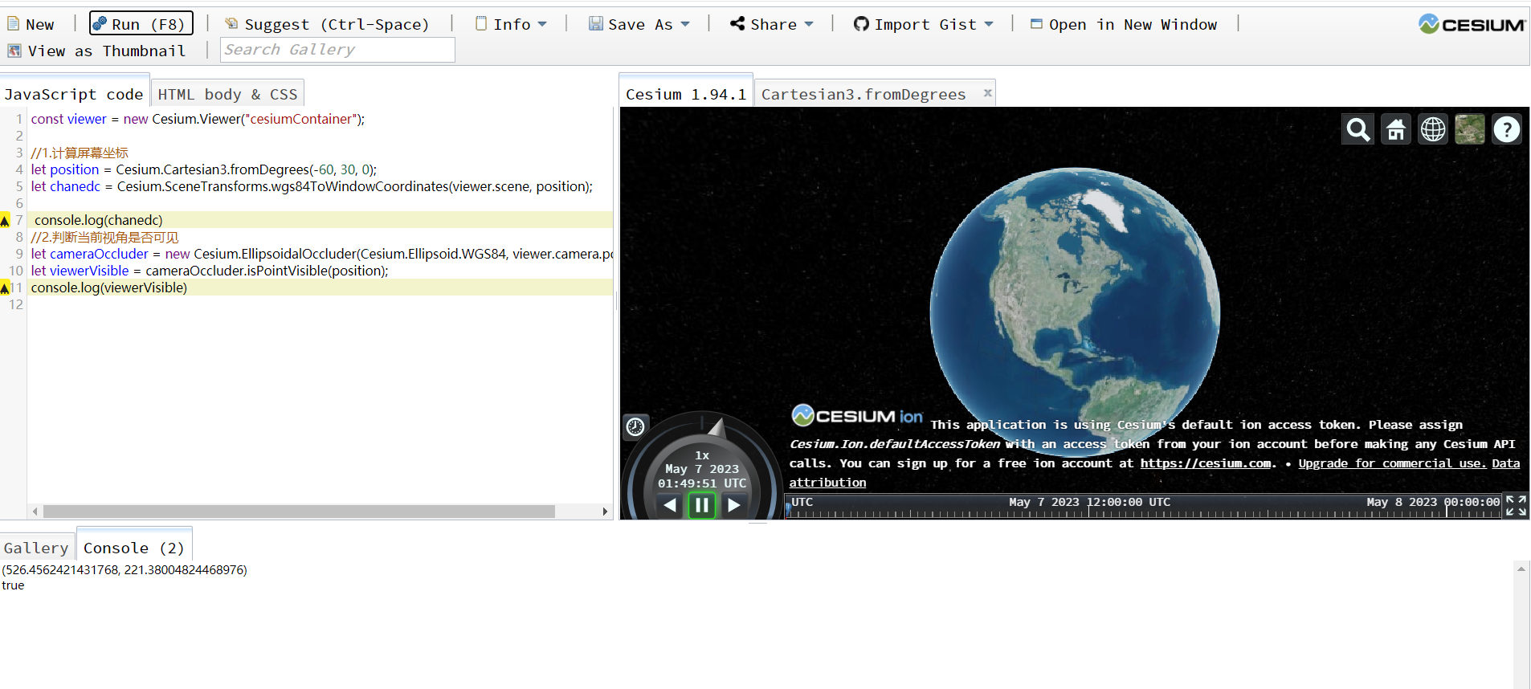This screenshot has width=1531, height=689.
Task: Open the navigation help question mark
Action: coord(1507,129)
